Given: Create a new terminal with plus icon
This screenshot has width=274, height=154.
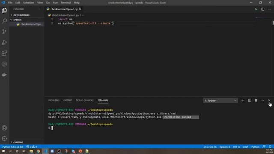Looking at the screenshot, I should (243, 101).
